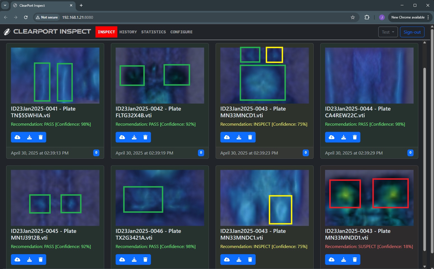434x269 pixels.
Task: Reload the current page
Action: click(26, 17)
